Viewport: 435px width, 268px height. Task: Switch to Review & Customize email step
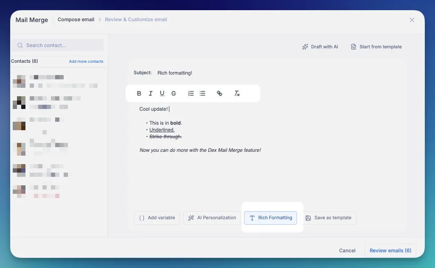click(136, 20)
